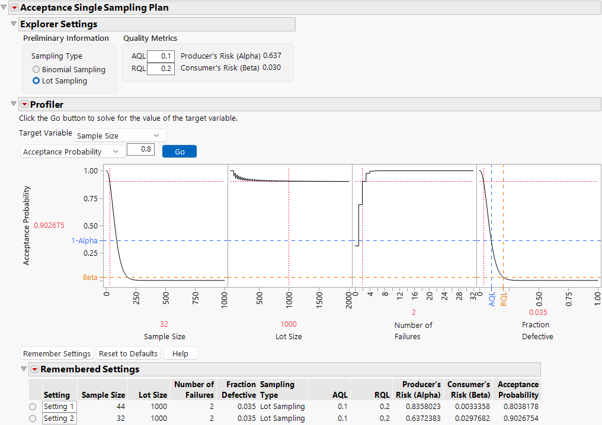Viewport: 602px width, 425px height.
Task: Select the Lot Sampling option
Action: (36, 81)
